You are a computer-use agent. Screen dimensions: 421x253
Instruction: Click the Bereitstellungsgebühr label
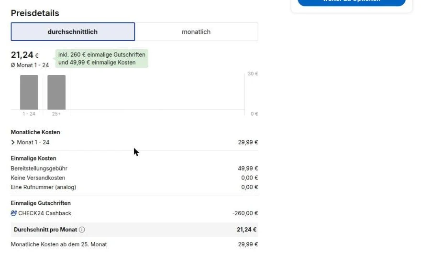point(39,169)
